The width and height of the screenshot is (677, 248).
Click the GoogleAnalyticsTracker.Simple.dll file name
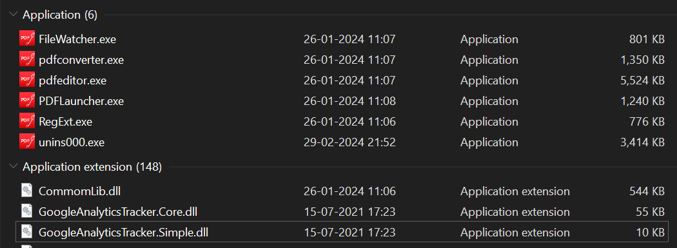(124, 233)
